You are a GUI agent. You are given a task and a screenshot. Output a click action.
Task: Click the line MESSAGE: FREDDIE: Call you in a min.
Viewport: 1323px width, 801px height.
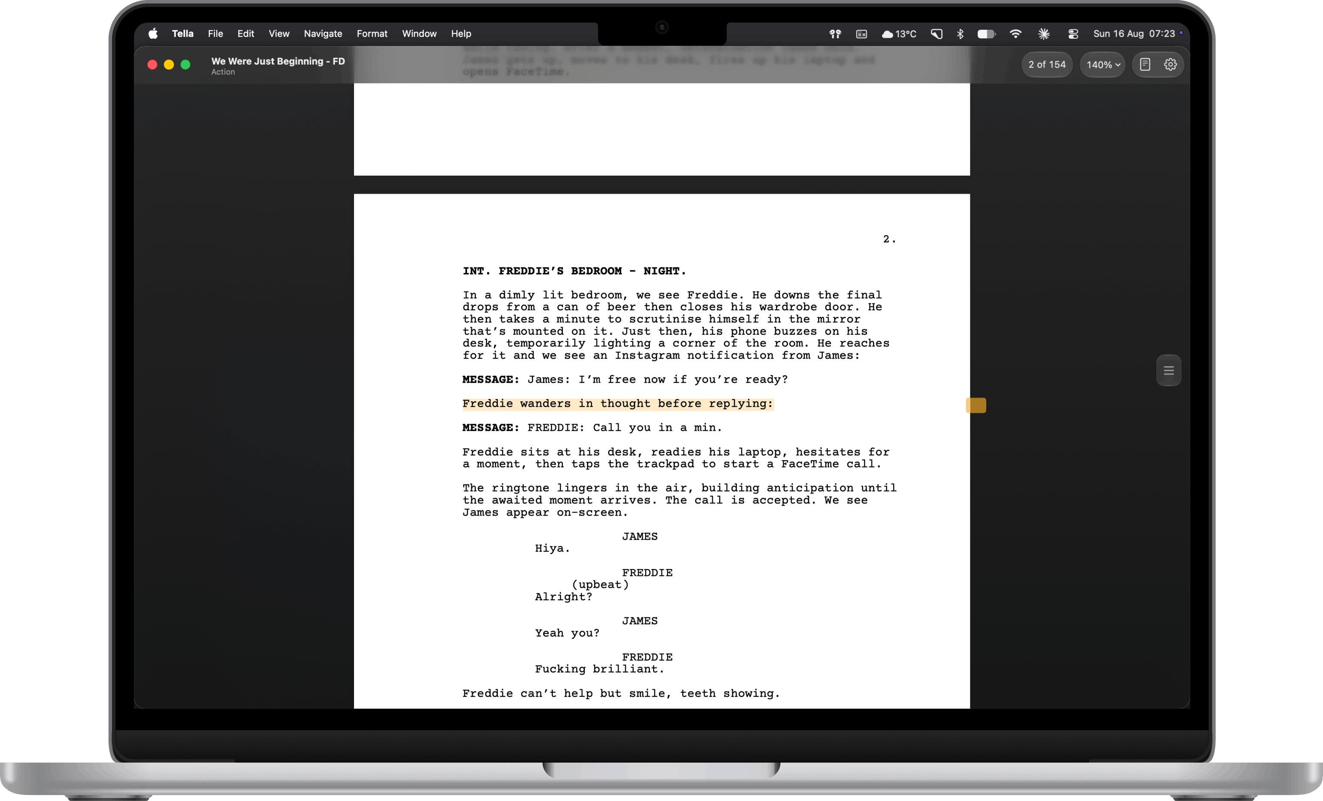tap(592, 427)
